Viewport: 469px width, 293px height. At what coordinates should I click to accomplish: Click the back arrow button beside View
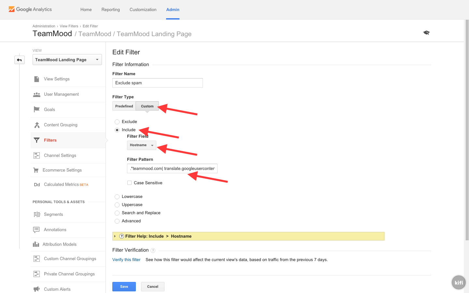coord(20,60)
